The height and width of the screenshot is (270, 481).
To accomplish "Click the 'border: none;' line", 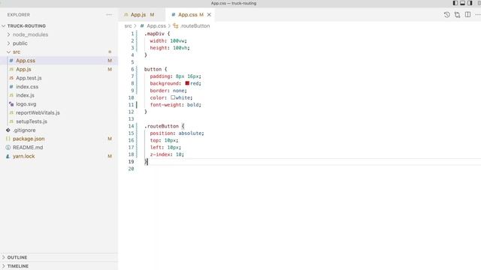I will click(x=168, y=91).
